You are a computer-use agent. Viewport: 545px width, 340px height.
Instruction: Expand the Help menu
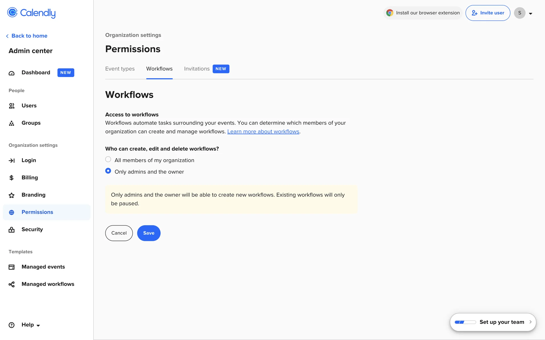pos(31,325)
